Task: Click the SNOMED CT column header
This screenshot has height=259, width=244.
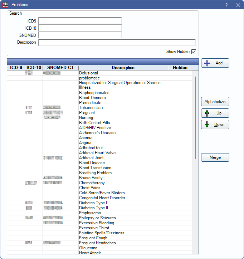Action: (60, 68)
